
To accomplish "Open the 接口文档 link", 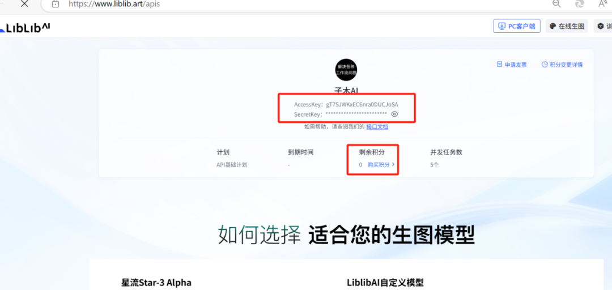I will coord(377,127).
